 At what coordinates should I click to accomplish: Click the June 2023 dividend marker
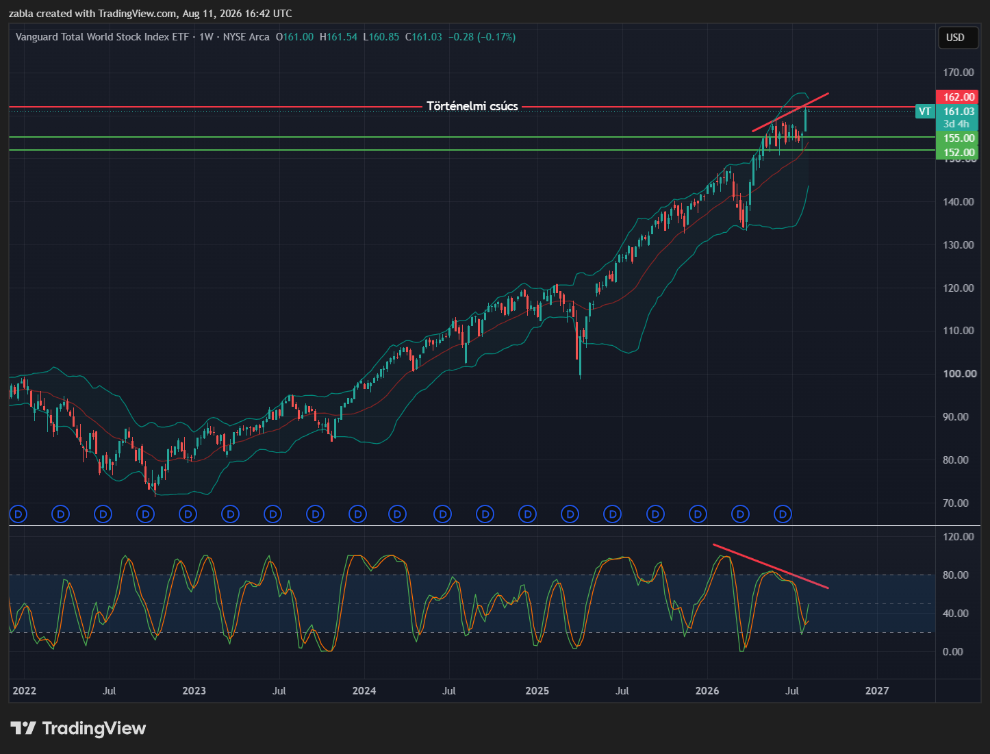[x=273, y=514]
